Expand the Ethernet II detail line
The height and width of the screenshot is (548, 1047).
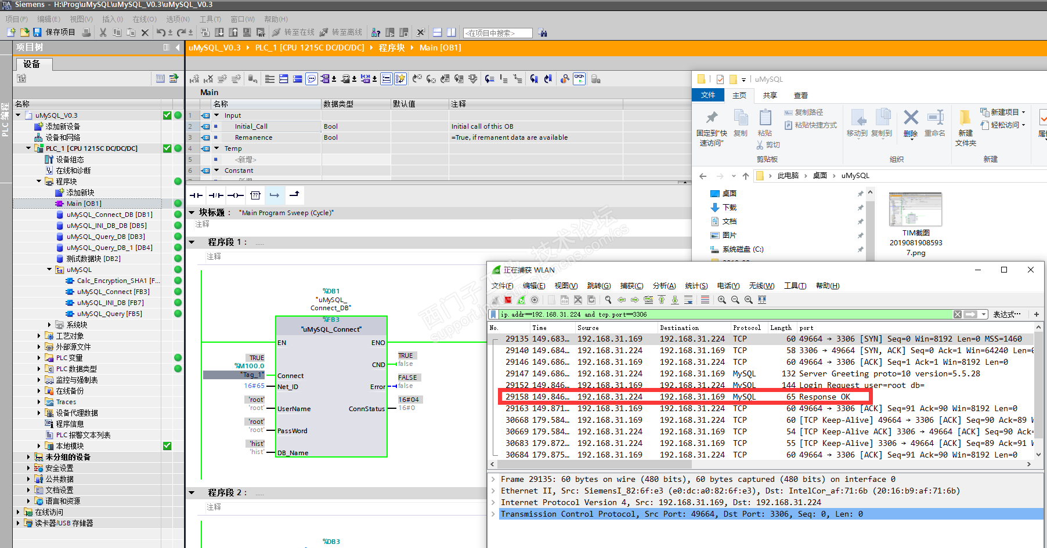[493, 491]
